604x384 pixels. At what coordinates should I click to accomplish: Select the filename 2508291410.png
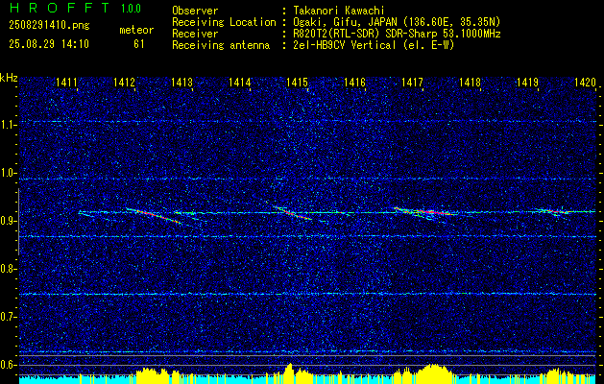[49, 26]
